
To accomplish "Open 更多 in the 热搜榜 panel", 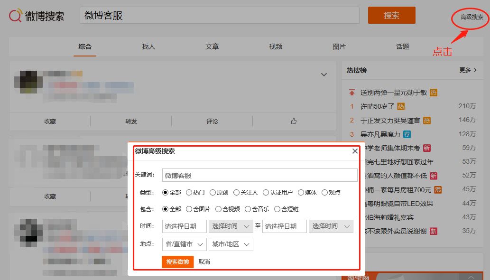I will tap(468, 70).
